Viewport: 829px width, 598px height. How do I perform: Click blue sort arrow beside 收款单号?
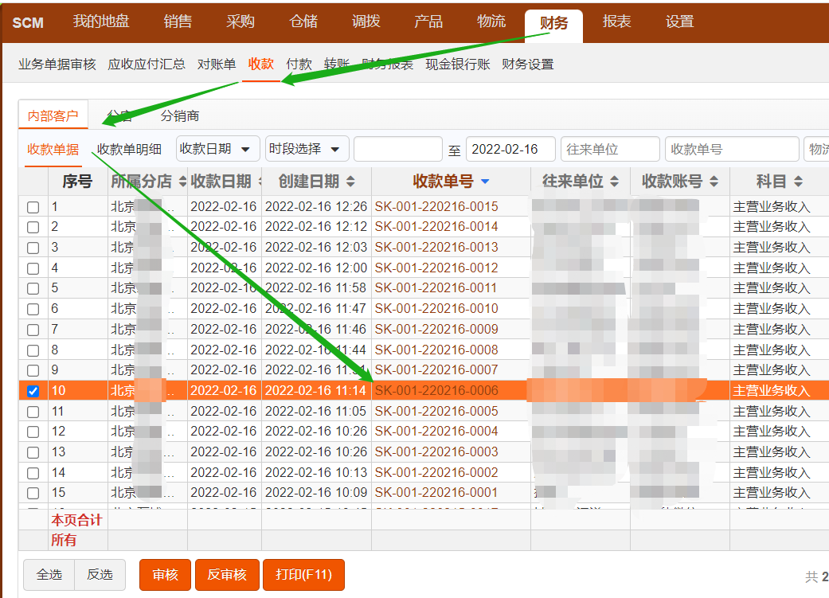coord(485,182)
